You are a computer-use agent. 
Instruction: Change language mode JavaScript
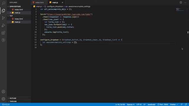(151, 105)
